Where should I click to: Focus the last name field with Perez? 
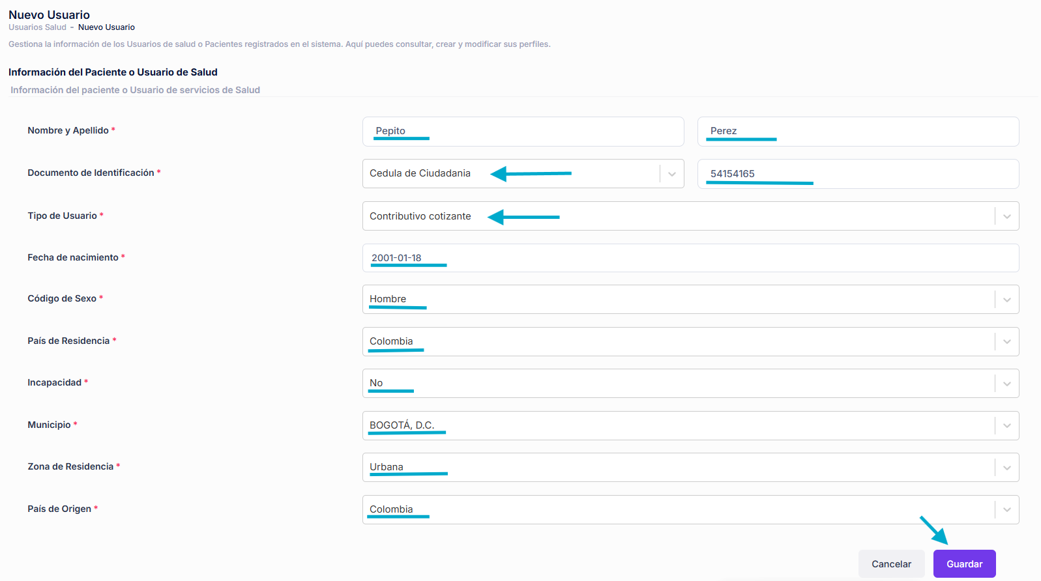[x=858, y=132]
